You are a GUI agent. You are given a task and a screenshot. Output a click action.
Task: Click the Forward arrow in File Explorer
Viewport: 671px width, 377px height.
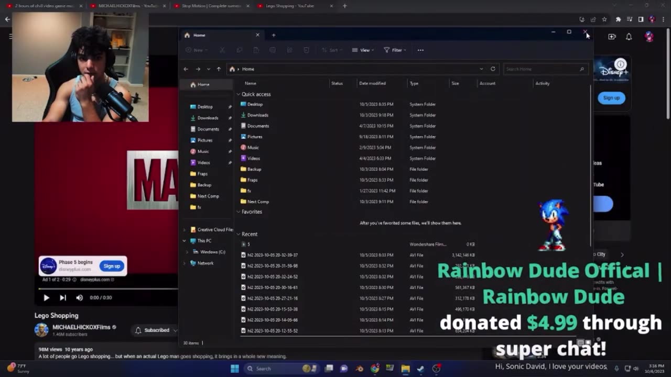tap(198, 69)
